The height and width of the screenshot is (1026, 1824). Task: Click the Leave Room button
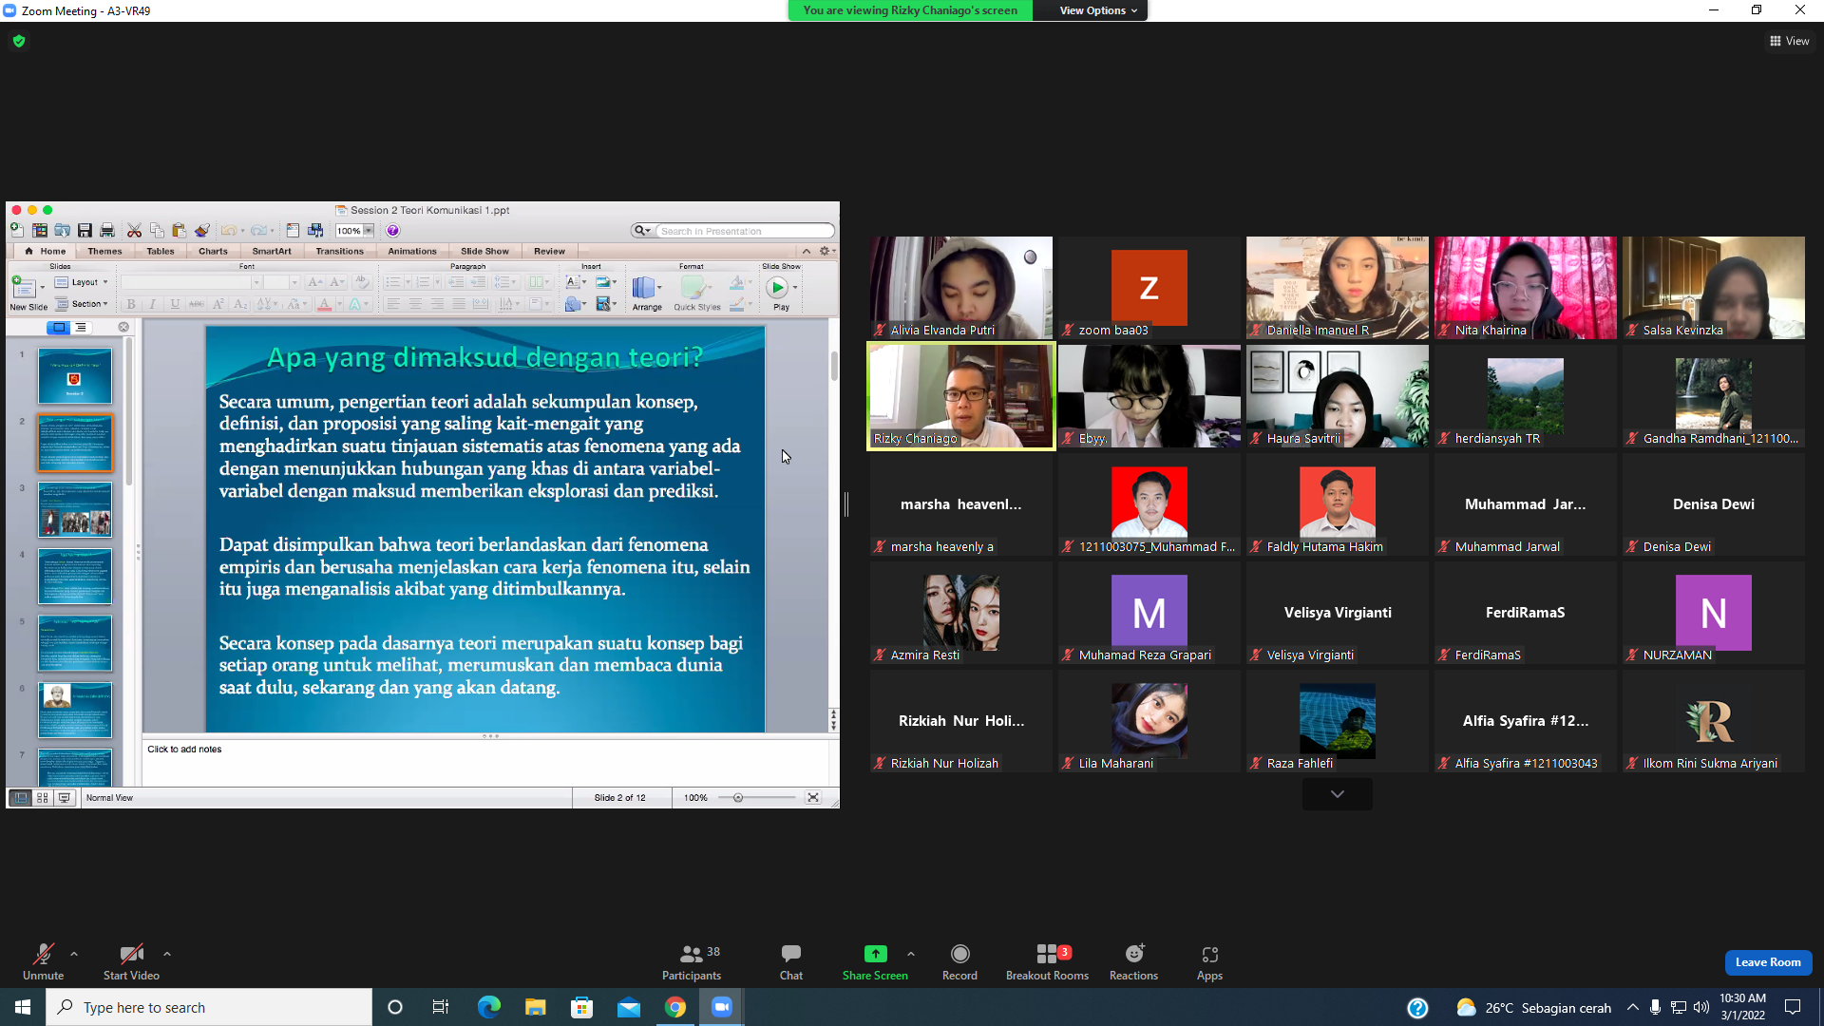[x=1768, y=962]
